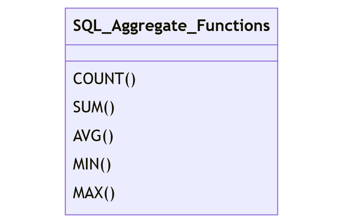Click the SQL_Aggregate_Functions class title
This screenshot has height=223, width=343.
point(171,26)
